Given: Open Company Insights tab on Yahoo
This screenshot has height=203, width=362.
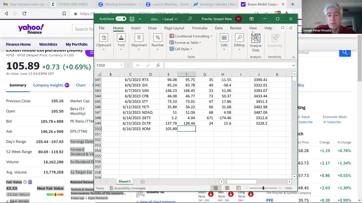Looking at the screenshot, I should coord(51,85).
